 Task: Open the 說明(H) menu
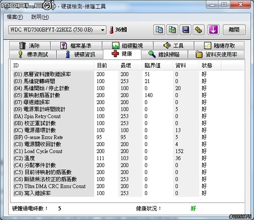coord(40,17)
